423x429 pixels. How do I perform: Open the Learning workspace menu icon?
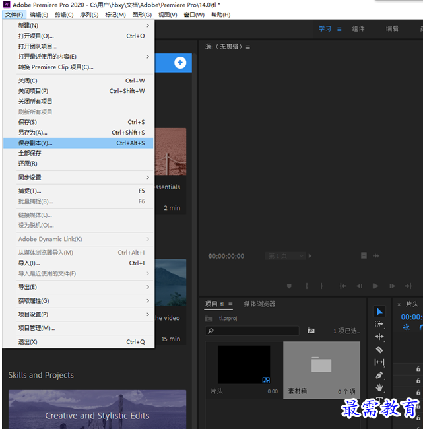339,29
